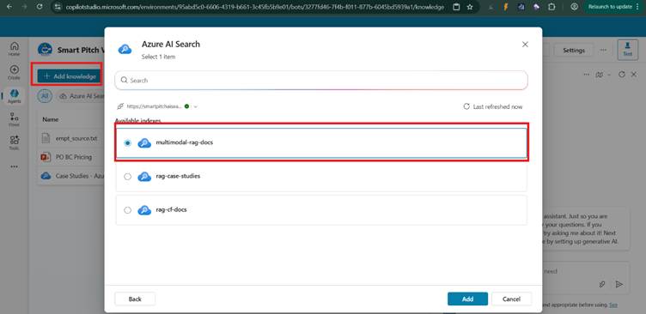This screenshot has height=314, width=646.
Task: Click the activity map icon in test pane
Action: coord(599,75)
